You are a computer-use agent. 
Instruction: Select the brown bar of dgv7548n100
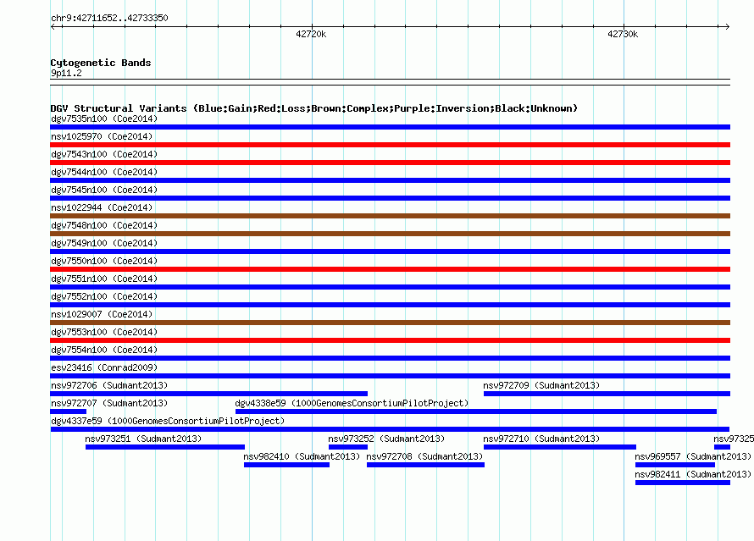390,234
